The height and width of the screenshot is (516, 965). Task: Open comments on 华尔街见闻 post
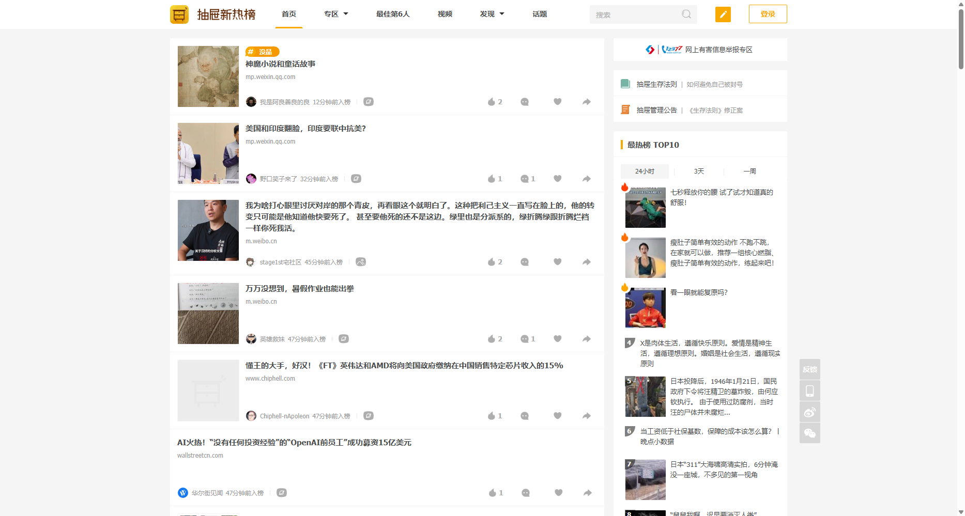526,493
